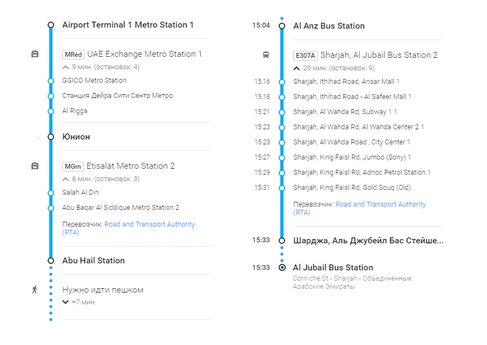Collapse the 6 min, 3 stops list
487x345 pixels.
(x=65, y=179)
